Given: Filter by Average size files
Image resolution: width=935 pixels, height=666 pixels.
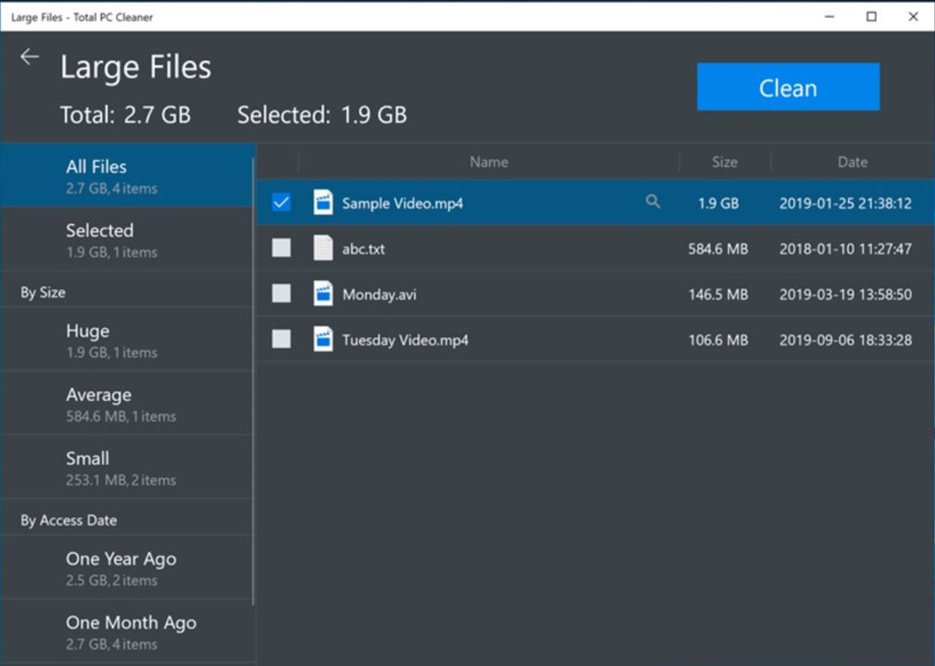Looking at the screenshot, I should coord(127,403).
